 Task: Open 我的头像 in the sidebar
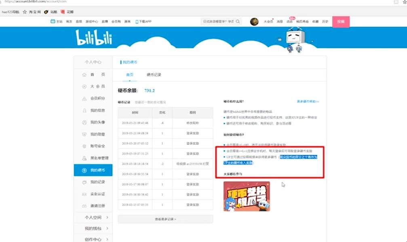coord(97,122)
